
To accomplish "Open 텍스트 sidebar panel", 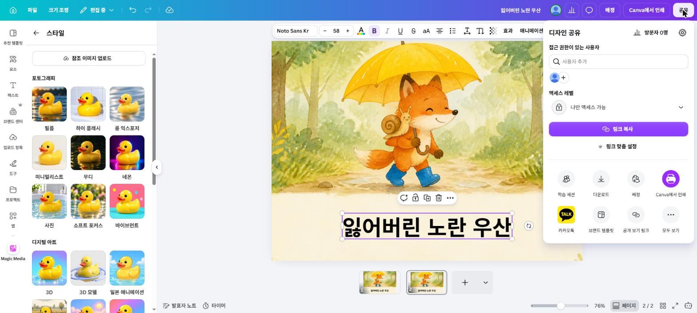I will point(13,89).
